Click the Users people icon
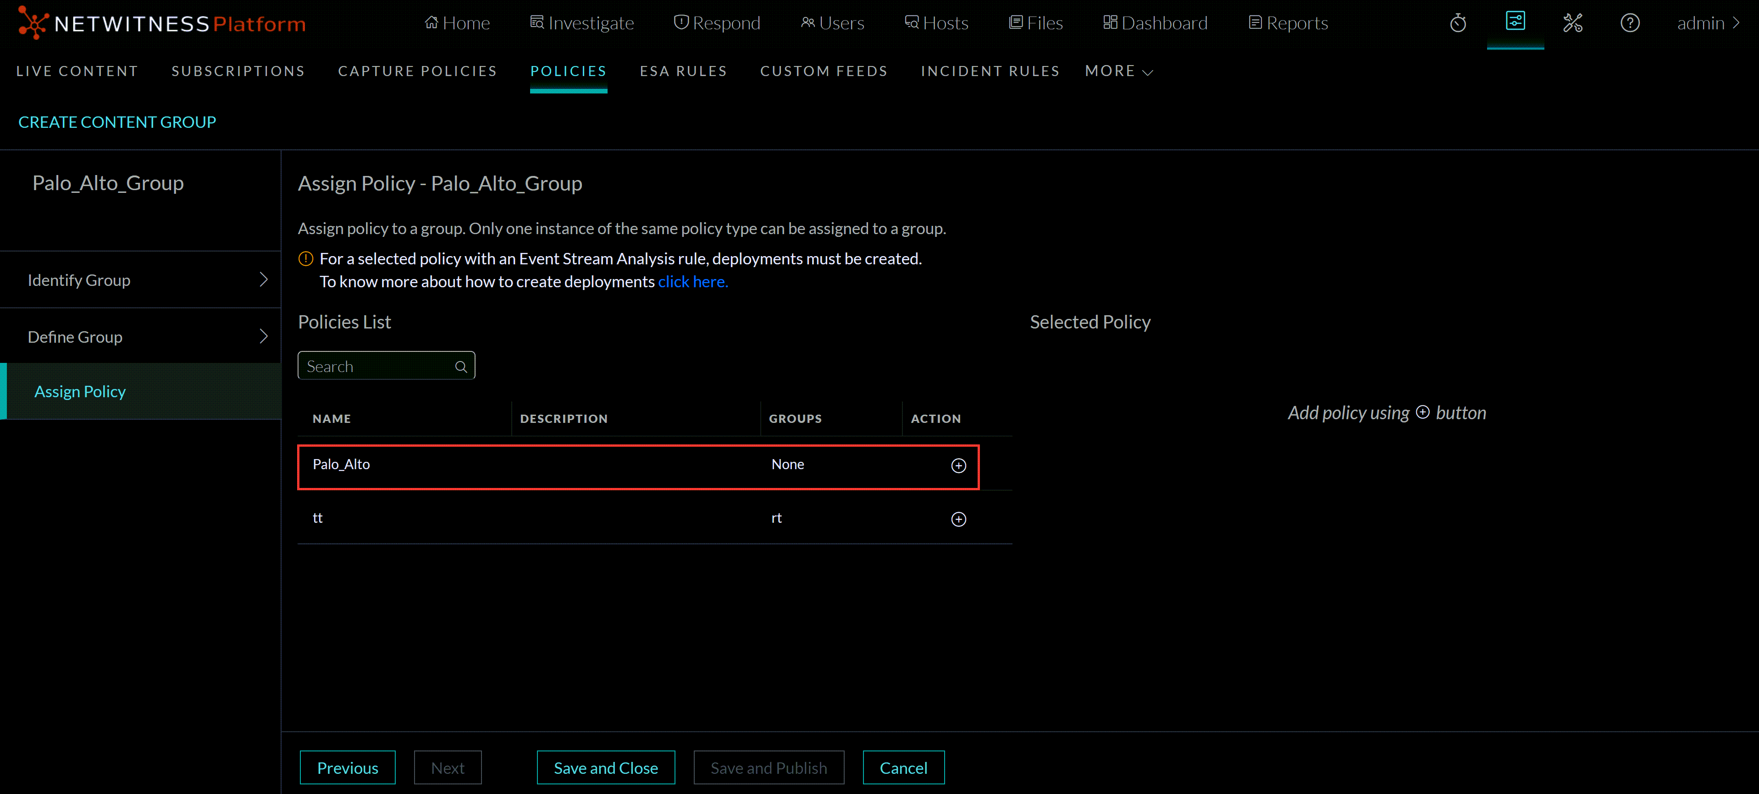The height and width of the screenshot is (794, 1759). click(807, 22)
